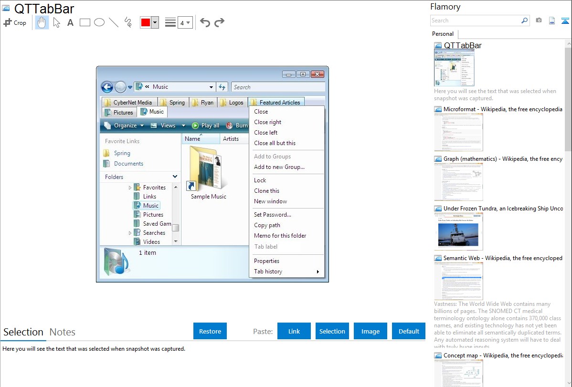The image size is (572, 387).
Task: Sort by the Artists column header
Action: tap(234, 139)
